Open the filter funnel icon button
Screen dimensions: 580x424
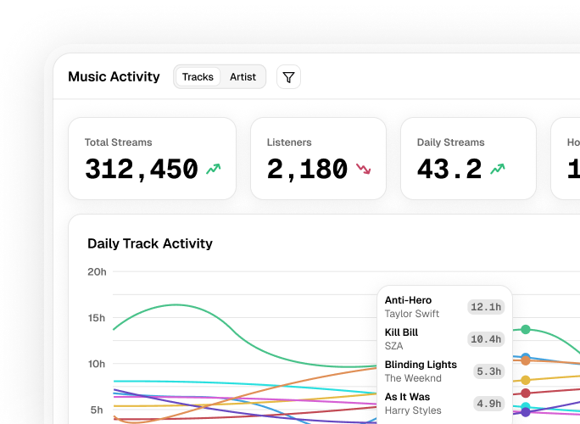coord(288,77)
